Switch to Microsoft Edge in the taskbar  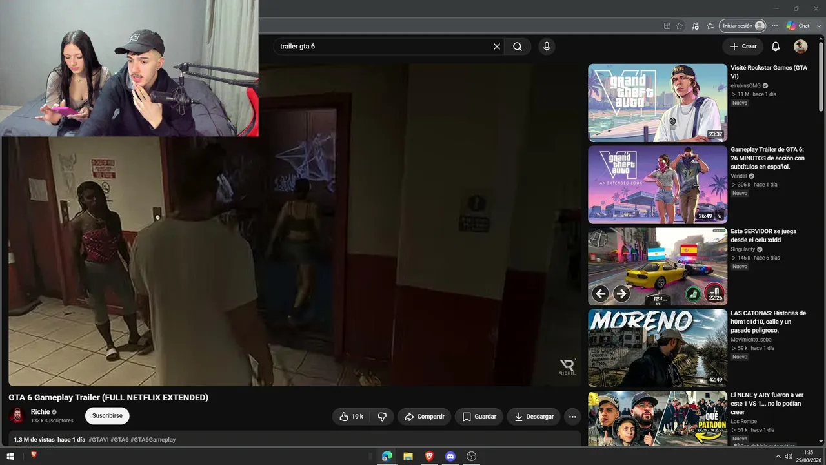[x=387, y=456]
